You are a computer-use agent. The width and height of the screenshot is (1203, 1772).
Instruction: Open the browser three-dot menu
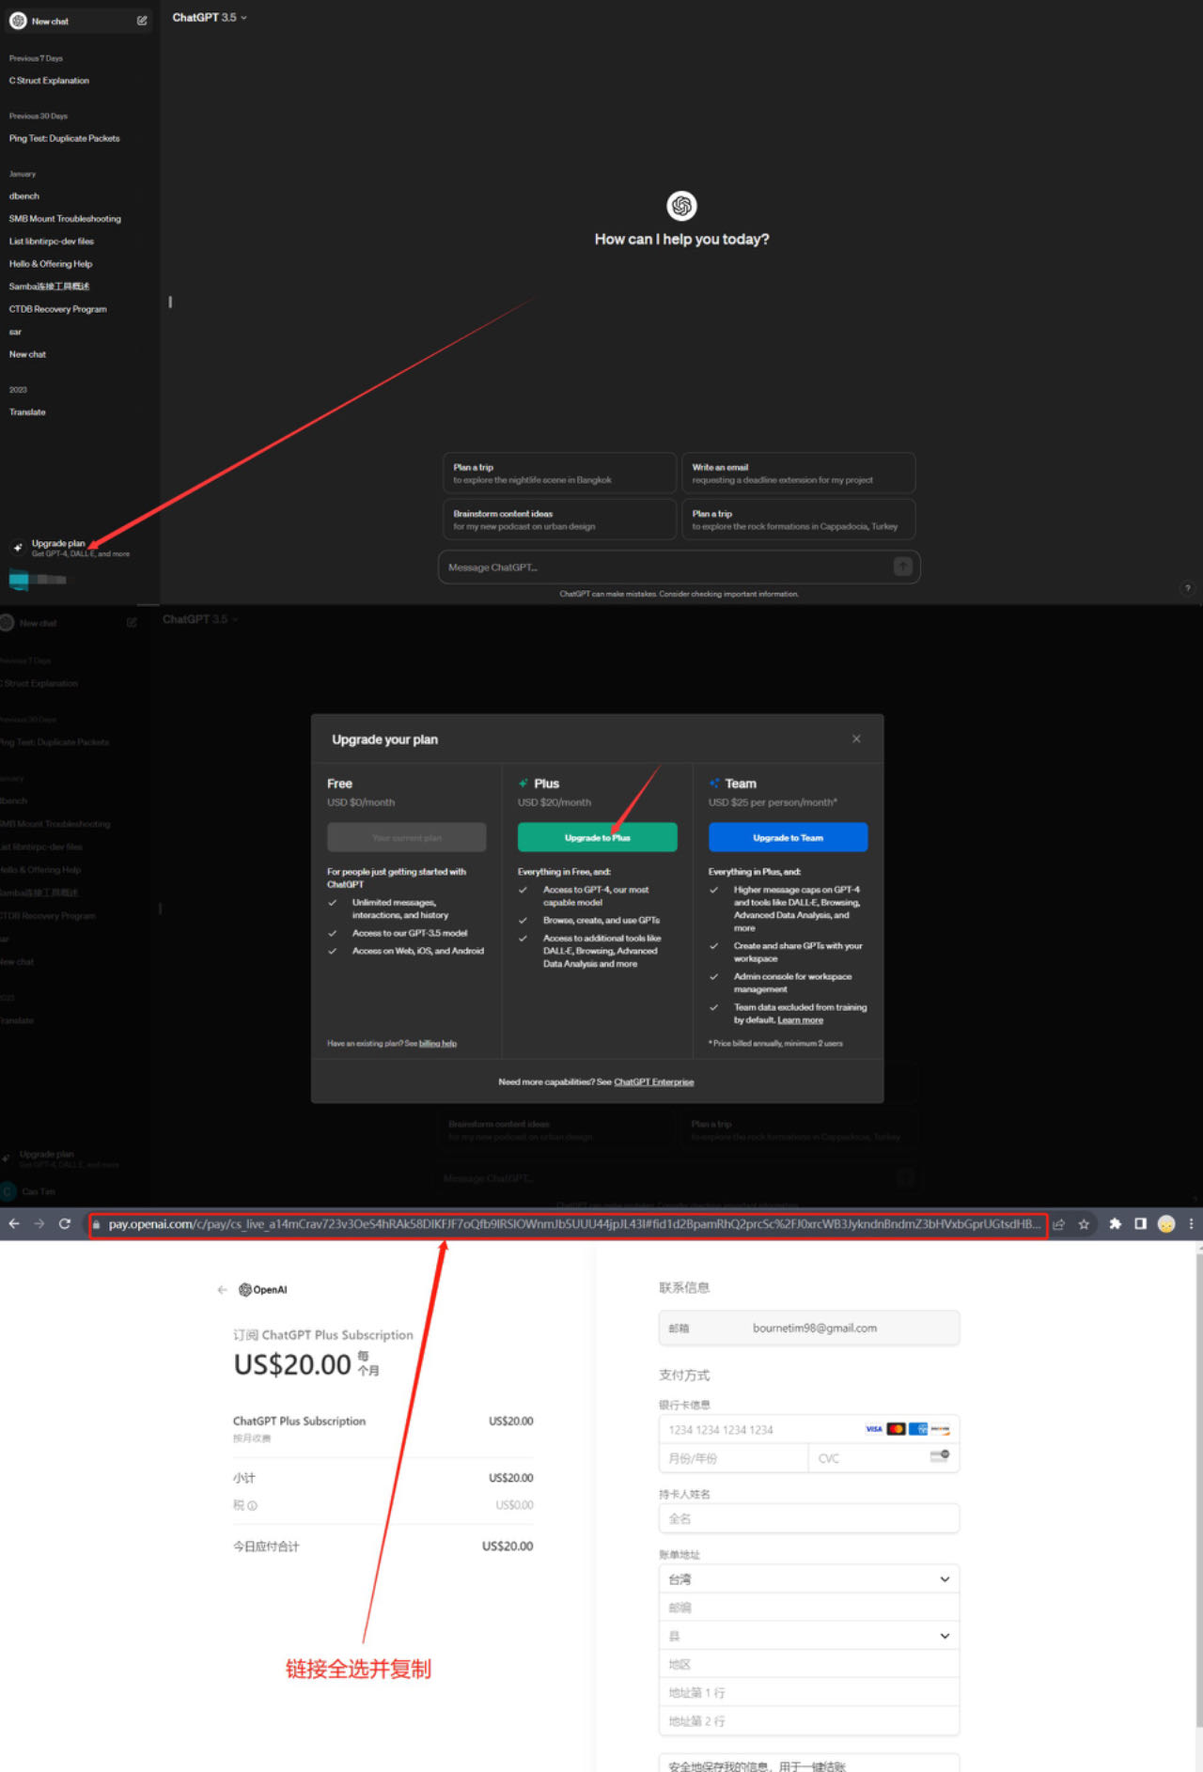pos(1191,1224)
